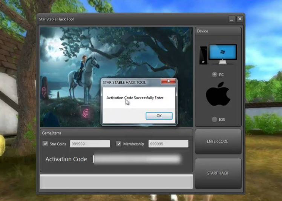This screenshot has width=282, height=201.
Task: Select the IOS radio button
Action: (x=214, y=119)
